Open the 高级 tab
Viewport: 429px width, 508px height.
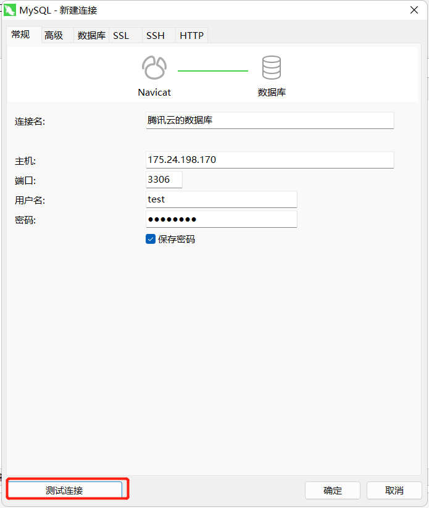pos(57,35)
